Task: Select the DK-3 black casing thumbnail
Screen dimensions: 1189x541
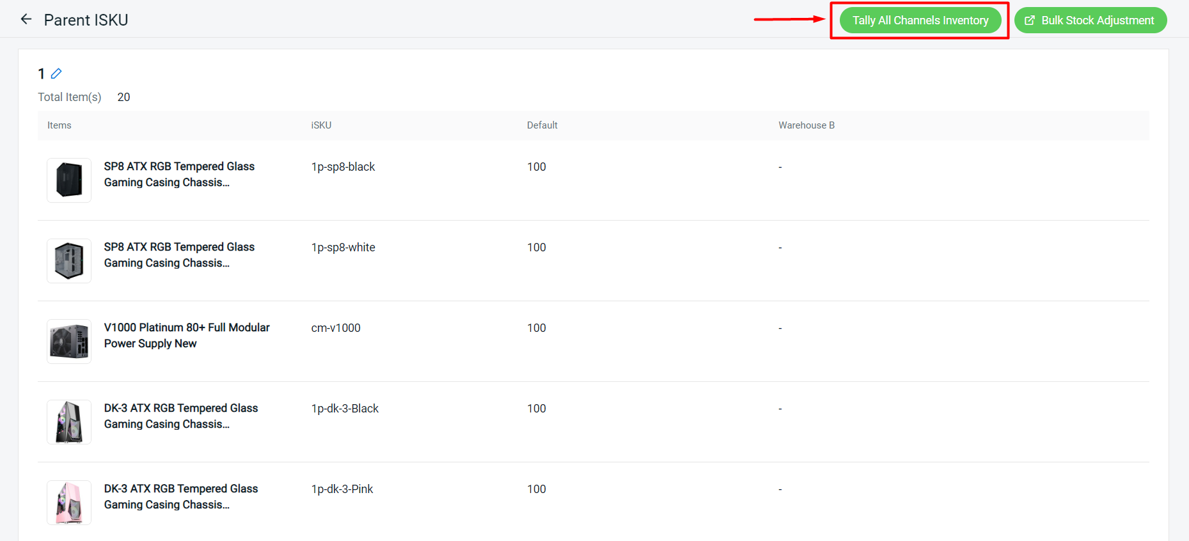Action: pyautogui.click(x=69, y=422)
